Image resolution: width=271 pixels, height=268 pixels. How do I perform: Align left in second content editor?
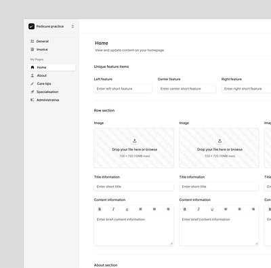(x=226, y=209)
